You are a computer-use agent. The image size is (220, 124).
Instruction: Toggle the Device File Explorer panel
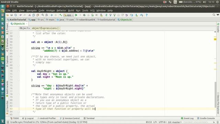pos(218,103)
